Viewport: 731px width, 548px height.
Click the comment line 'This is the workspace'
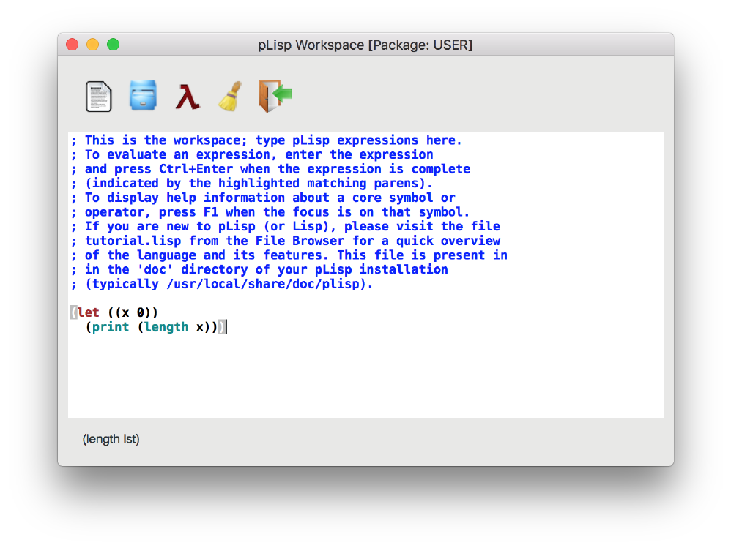tap(266, 140)
